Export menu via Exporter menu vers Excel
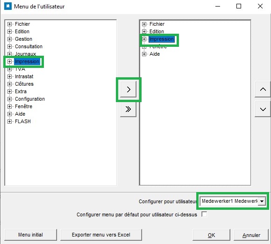 [x=101, y=235]
